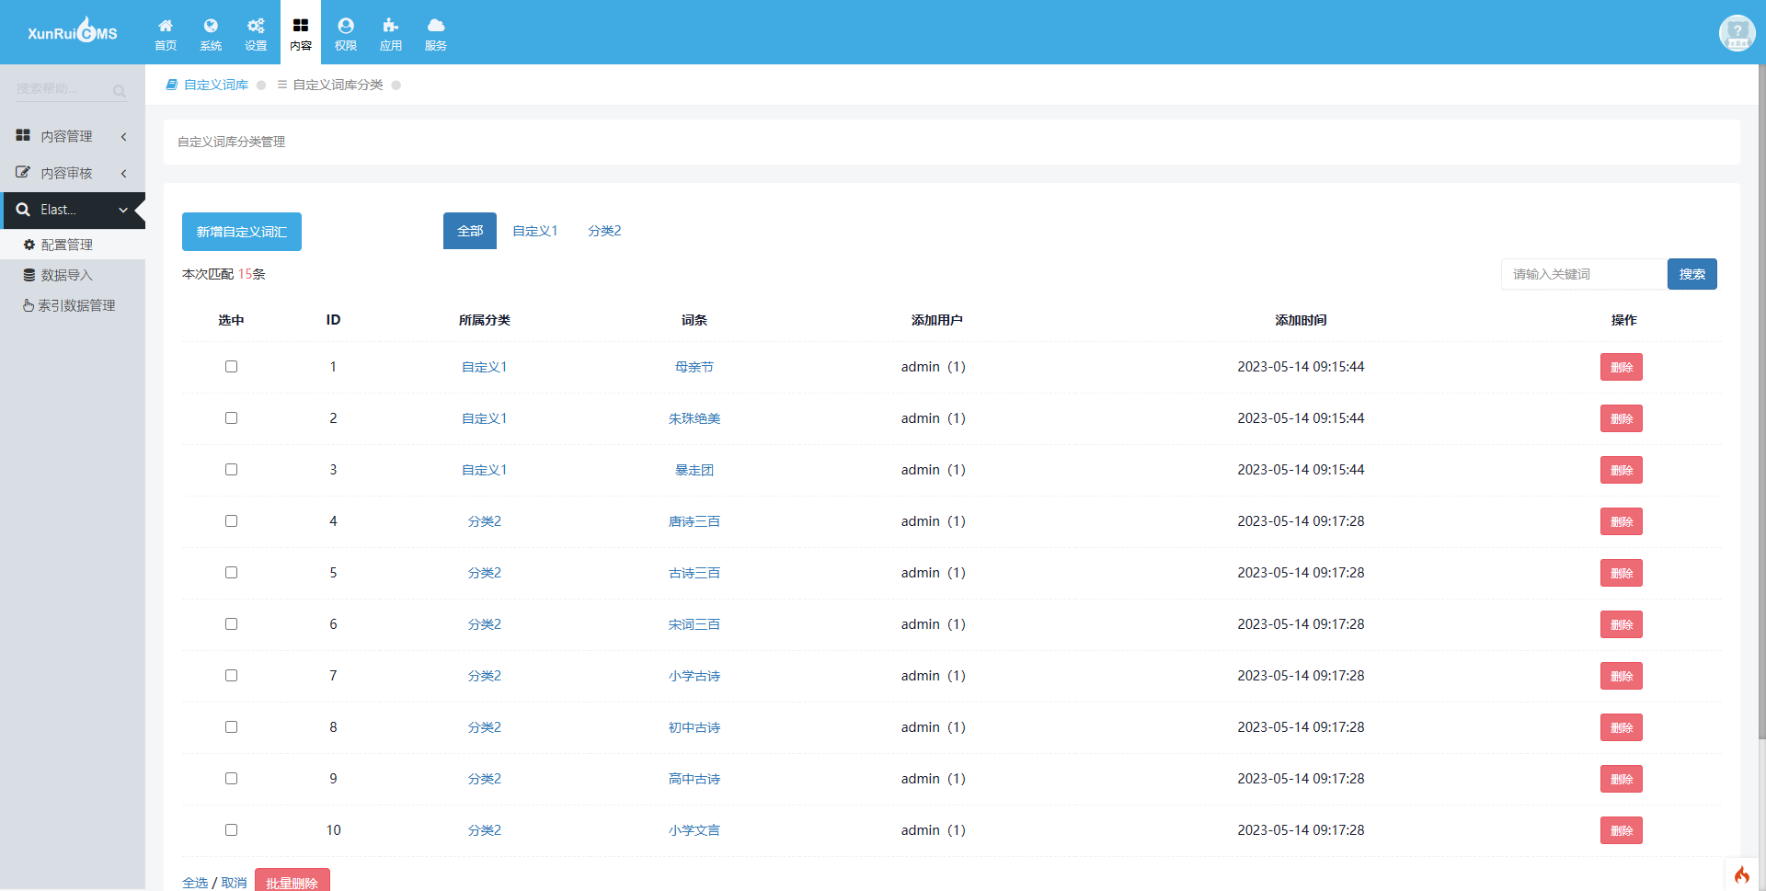This screenshot has width=1766, height=891.
Task: Check the checkbox for row ID 7
Action: click(231, 675)
